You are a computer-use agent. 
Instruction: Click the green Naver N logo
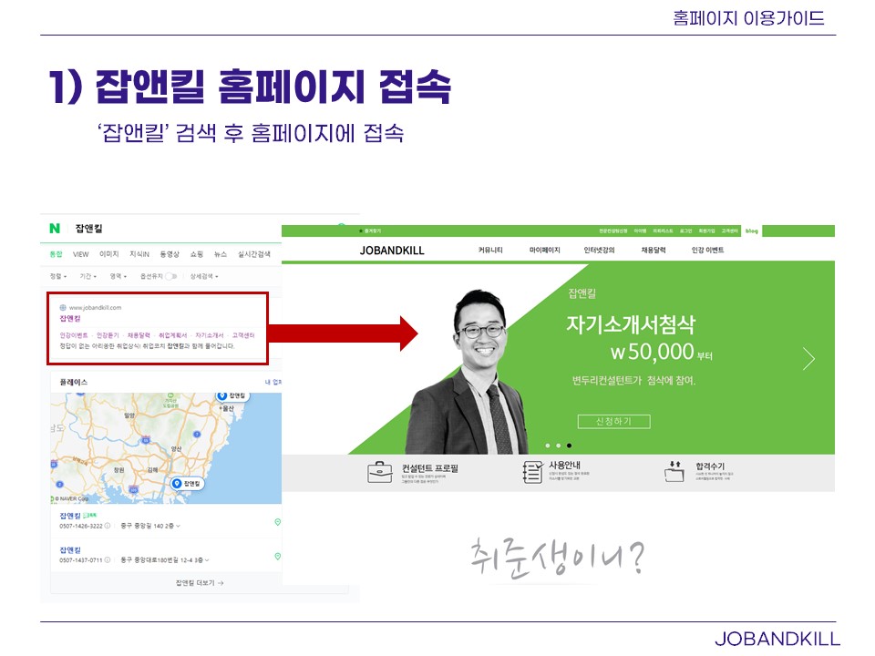[56, 229]
